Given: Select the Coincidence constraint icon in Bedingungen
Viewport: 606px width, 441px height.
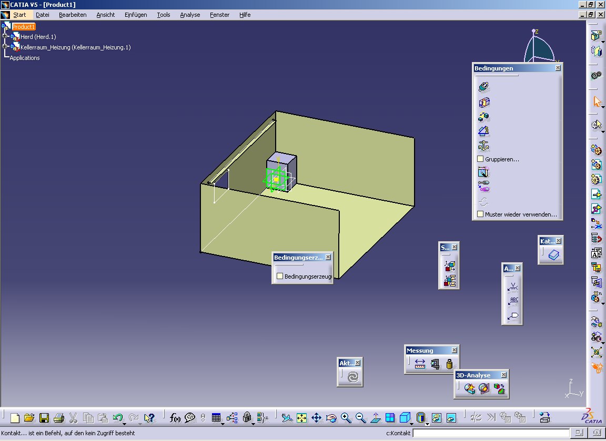Looking at the screenshot, I should pos(483,87).
